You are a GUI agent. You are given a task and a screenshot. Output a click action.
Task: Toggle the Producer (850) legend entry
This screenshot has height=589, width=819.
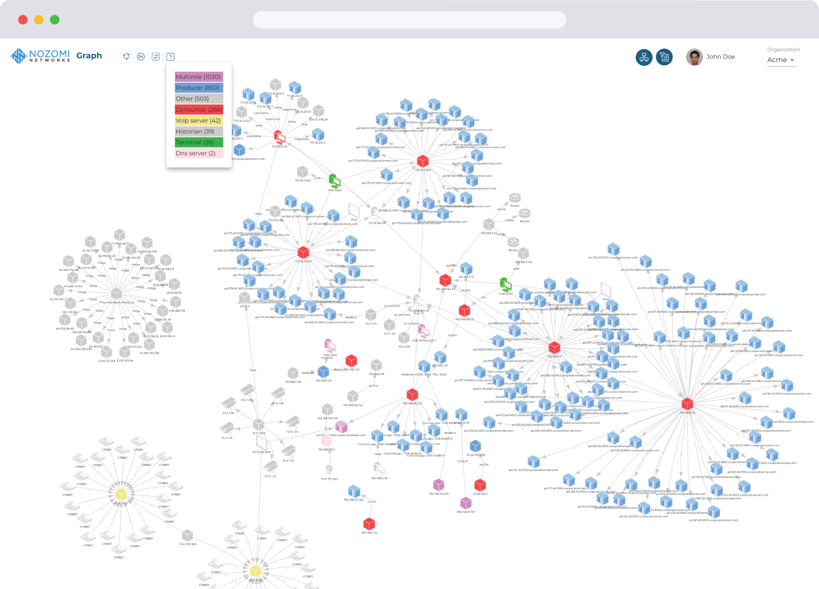[x=199, y=88]
